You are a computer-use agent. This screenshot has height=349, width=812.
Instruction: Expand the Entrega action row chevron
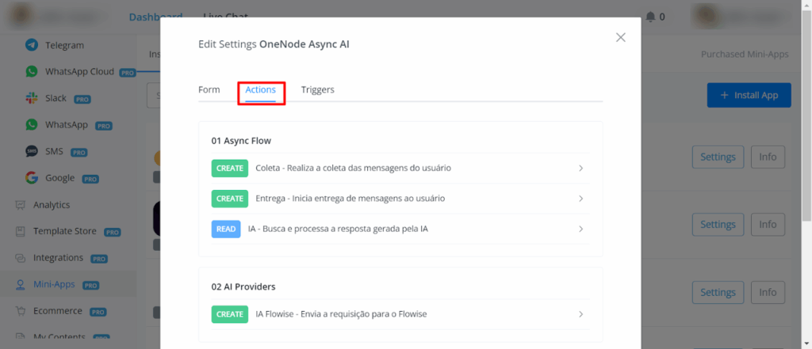point(580,199)
